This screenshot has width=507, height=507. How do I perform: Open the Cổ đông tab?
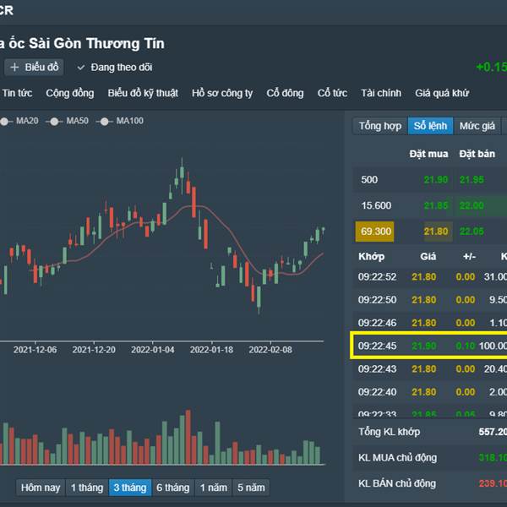tap(285, 93)
